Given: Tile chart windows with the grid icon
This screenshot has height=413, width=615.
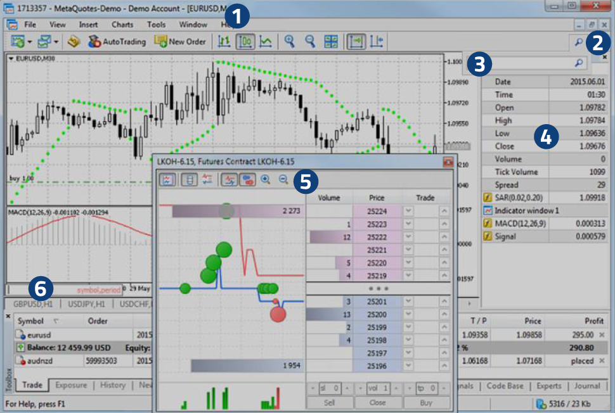Looking at the screenshot, I should point(331,41).
